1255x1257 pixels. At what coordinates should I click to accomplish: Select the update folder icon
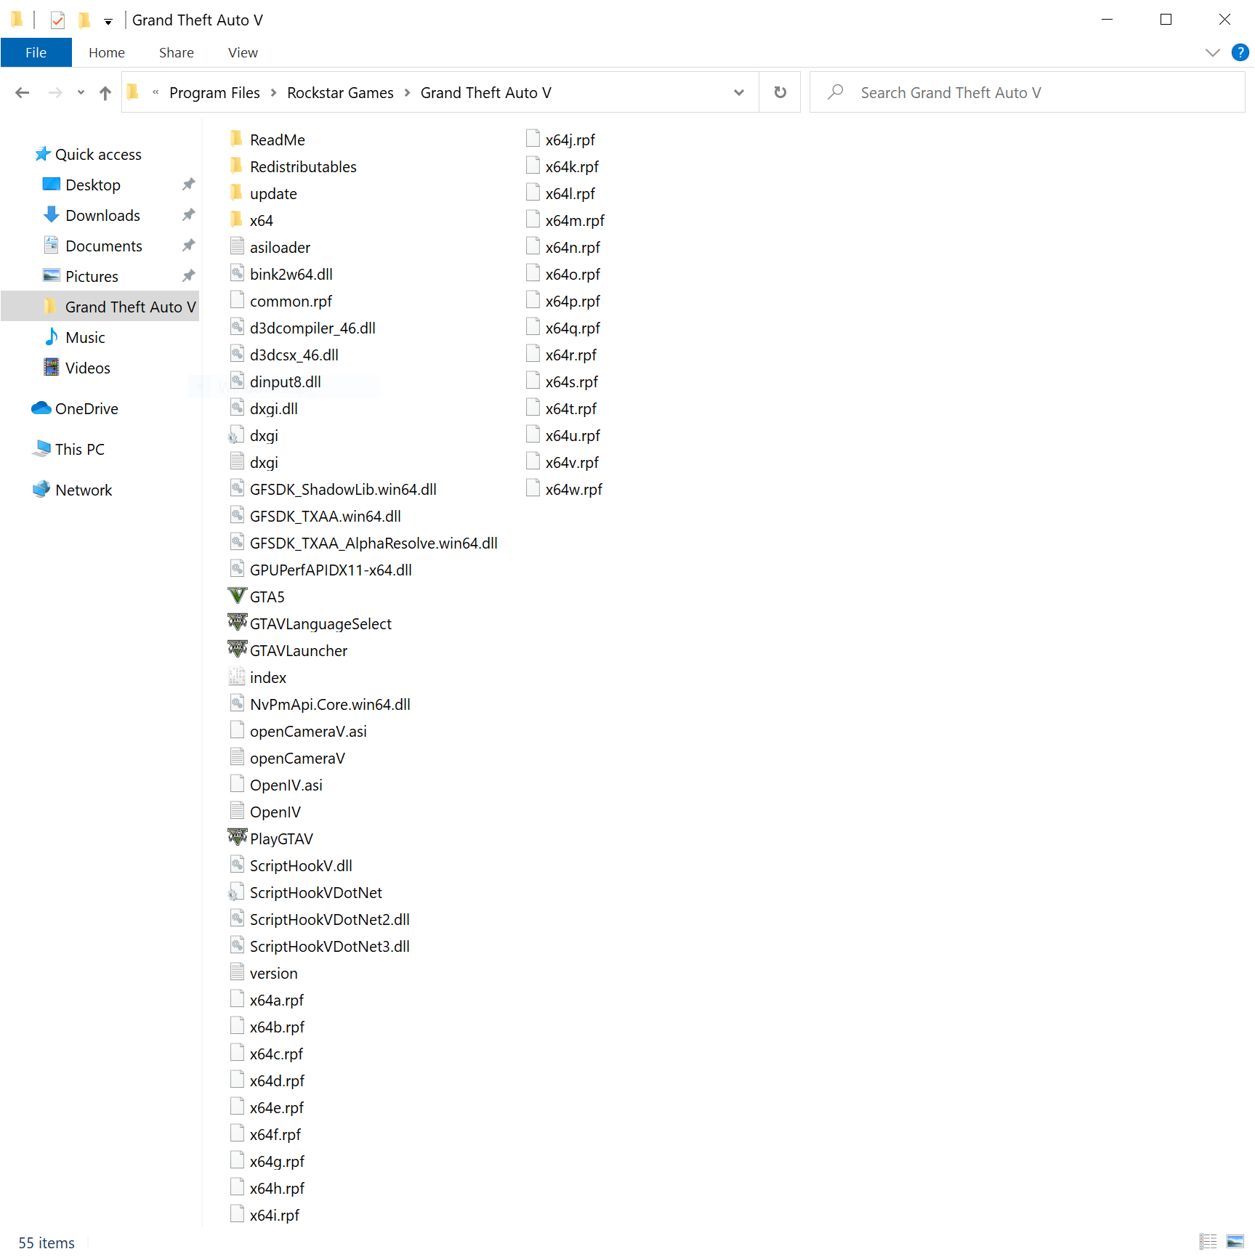(237, 193)
